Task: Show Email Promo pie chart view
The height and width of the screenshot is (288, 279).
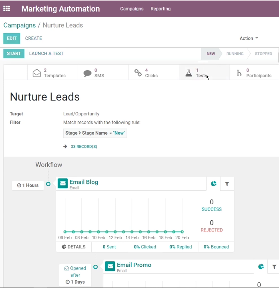Action: [x=261, y=266]
